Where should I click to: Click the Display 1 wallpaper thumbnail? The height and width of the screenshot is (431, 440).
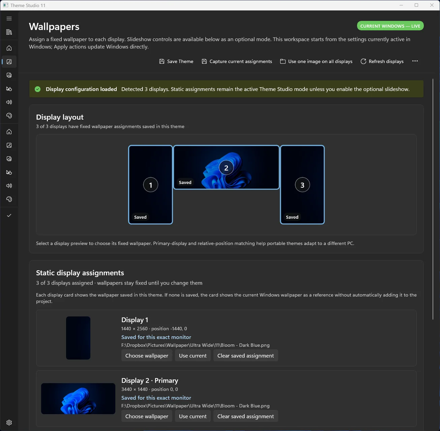pyautogui.click(x=78, y=338)
